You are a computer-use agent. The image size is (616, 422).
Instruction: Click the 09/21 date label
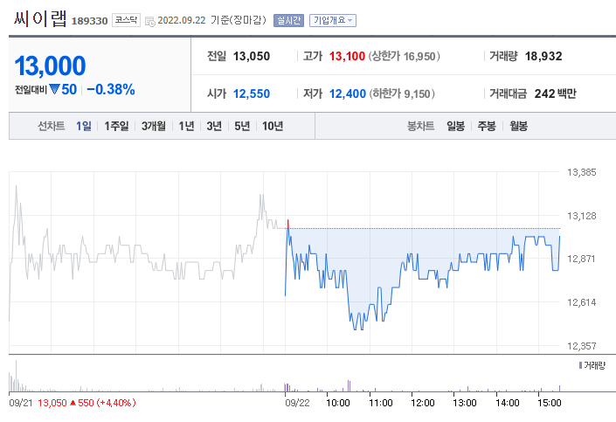(x=20, y=403)
